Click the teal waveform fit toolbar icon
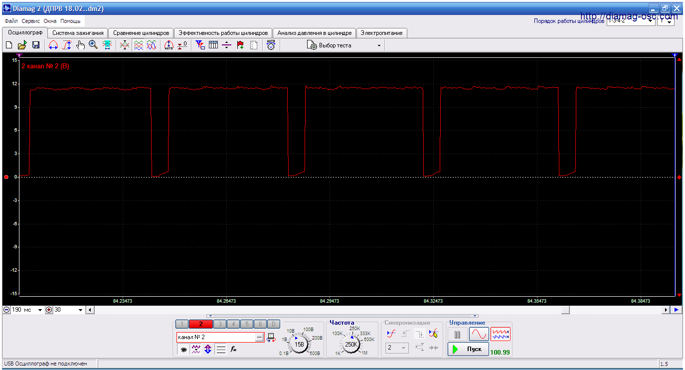The height and width of the screenshot is (370, 685). [107, 45]
